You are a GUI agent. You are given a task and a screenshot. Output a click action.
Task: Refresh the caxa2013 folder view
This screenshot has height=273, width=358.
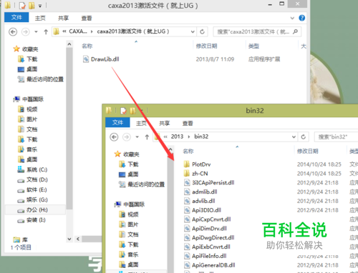coord(202,31)
